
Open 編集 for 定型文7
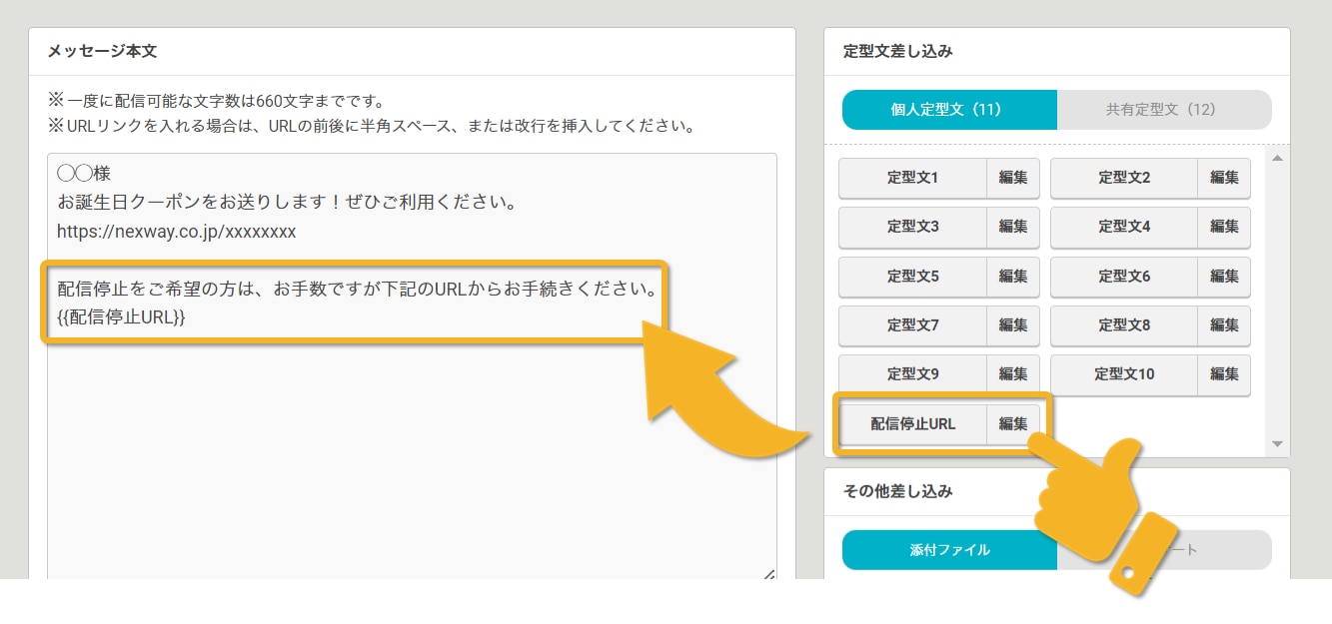click(1012, 325)
